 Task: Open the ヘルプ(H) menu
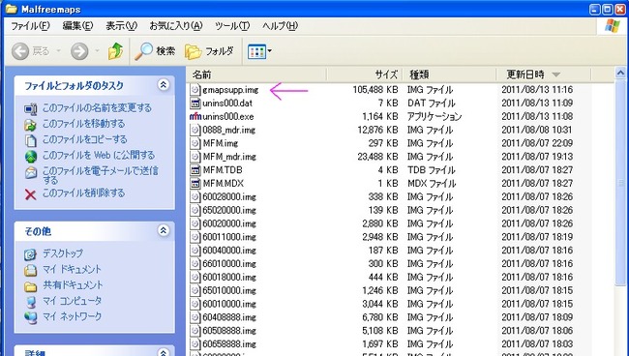tap(280, 26)
